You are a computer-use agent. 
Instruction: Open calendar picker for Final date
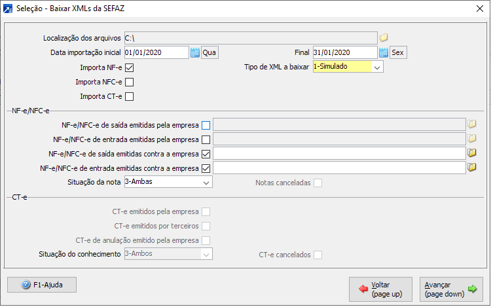click(384, 52)
